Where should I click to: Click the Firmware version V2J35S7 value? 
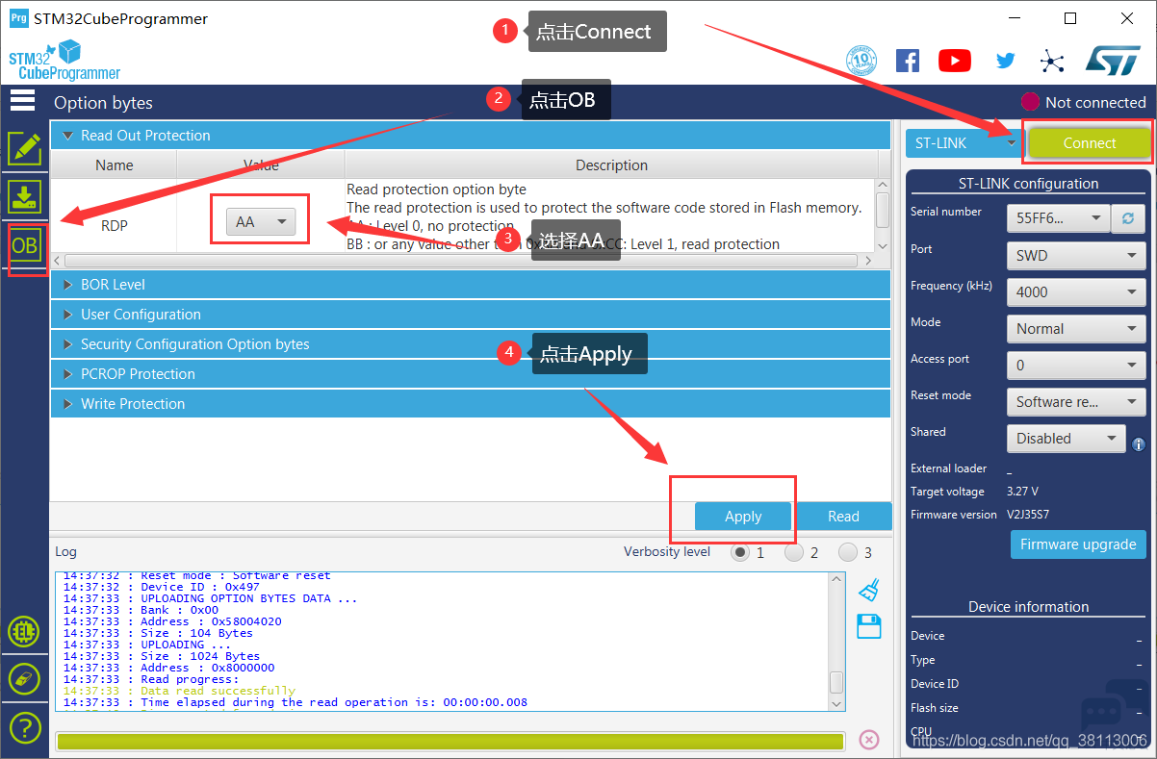pos(1028,515)
